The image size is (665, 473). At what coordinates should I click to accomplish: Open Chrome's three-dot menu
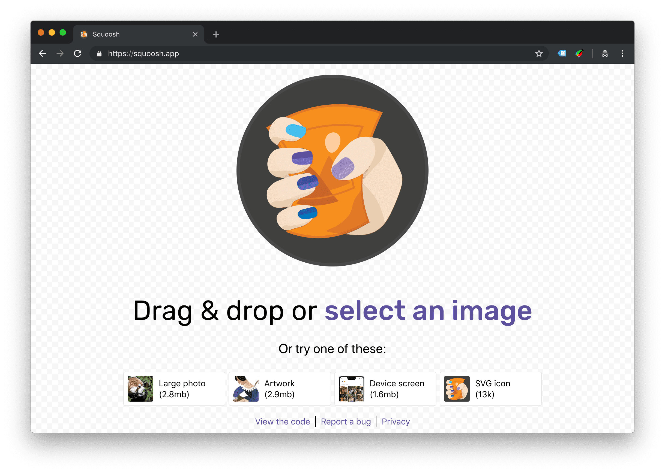click(x=622, y=54)
